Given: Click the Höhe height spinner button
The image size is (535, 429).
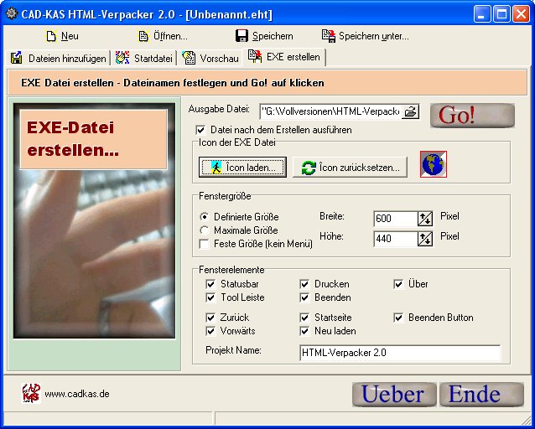Looking at the screenshot, I should 424,240.
